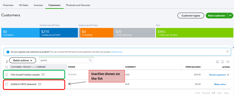Go to Previous page in pagination
This screenshot has height=97, width=234.
(x=206, y=93)
